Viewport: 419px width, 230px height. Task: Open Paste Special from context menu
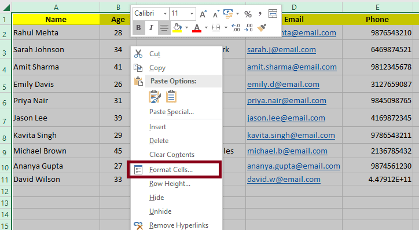(x=177, y=112)
